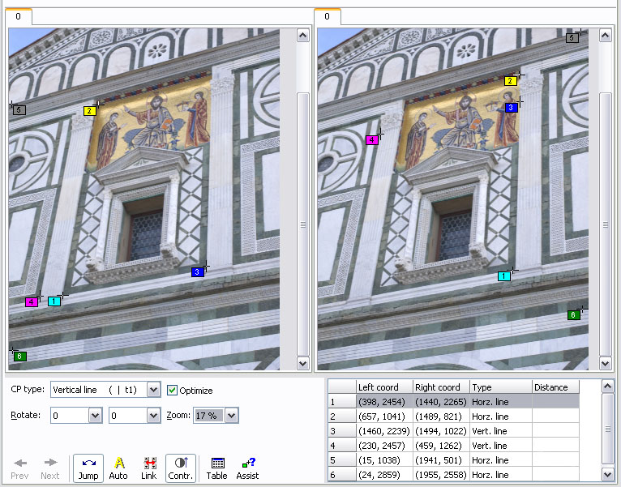The height and width of the screenshot is (487, 621).
Task: Select magenta marker 4 in right image
Action: (x=371, y=139)
